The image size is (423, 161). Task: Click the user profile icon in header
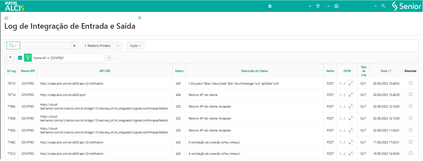click(x=336, y=6)
